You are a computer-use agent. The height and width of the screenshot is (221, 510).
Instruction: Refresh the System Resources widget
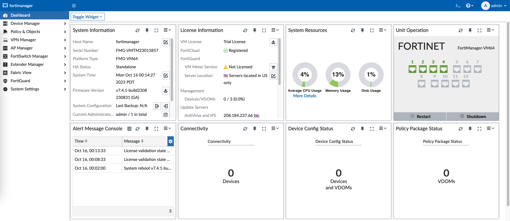pyautogui.click(x=353, y=30)
